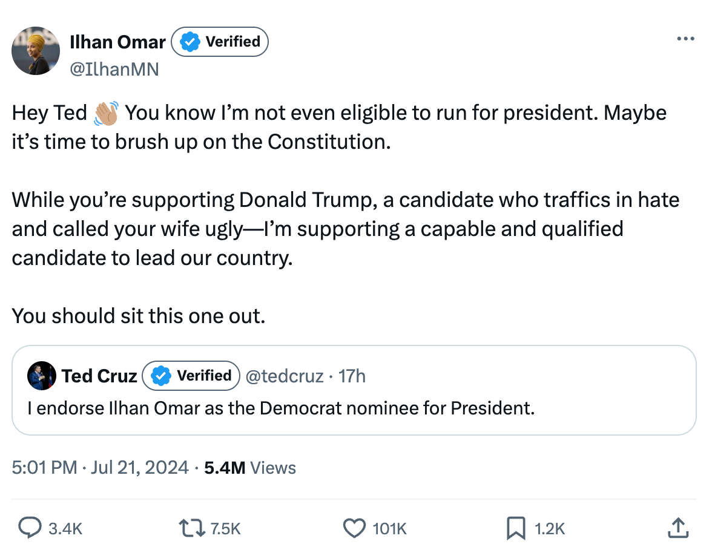Click the verified badge next to Ilhan Omar
This screenshot has width=712, height=553.
click(190, 41)
